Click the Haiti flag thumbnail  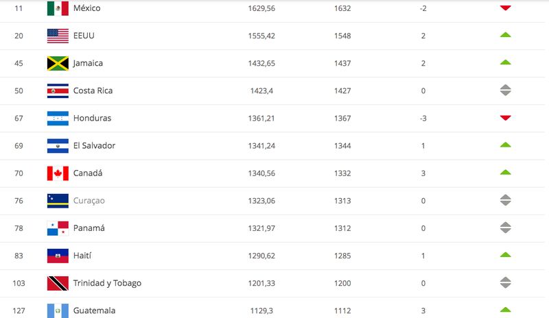click(58, 256)
